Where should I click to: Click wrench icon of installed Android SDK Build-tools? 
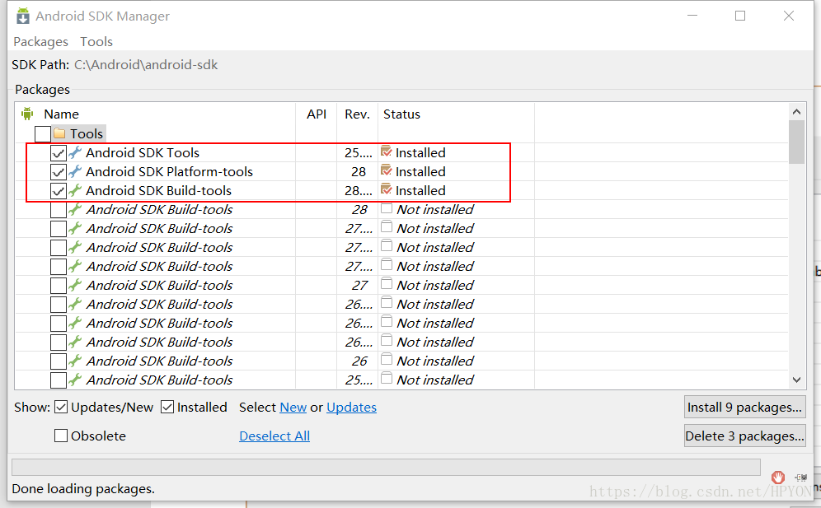[x=75, y=190]
